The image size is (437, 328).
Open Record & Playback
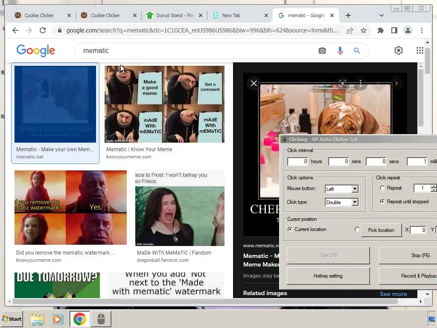tap(408, 276)
